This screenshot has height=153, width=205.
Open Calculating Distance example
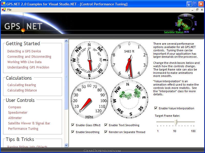(22, 90)
